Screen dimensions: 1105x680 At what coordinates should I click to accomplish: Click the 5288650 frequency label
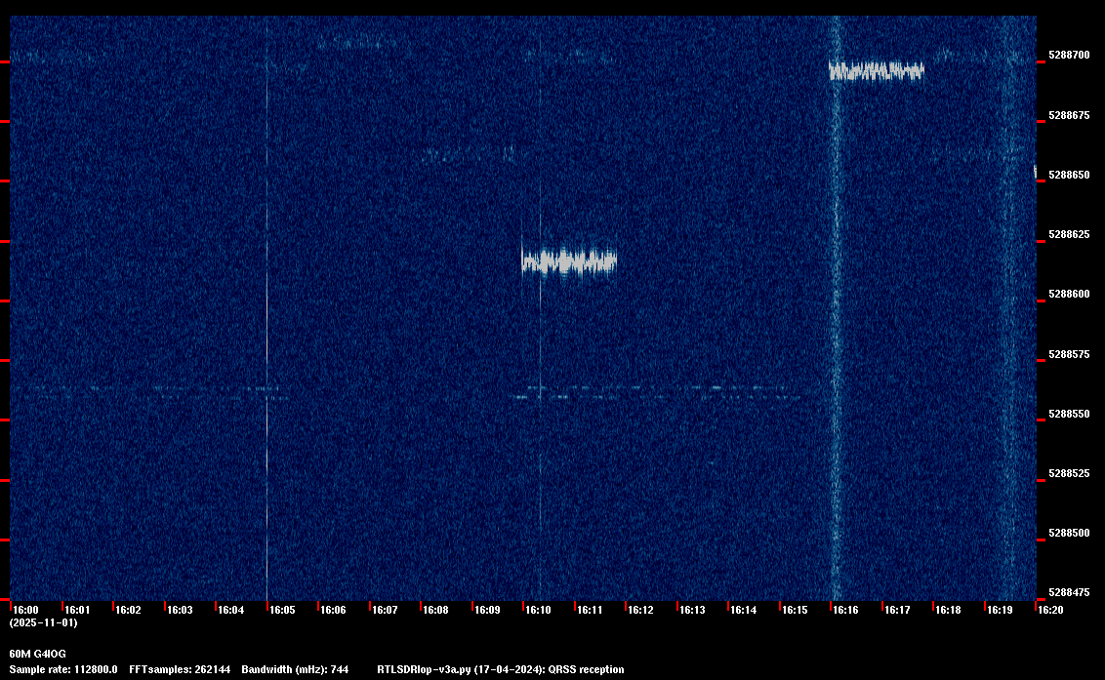1069,175
